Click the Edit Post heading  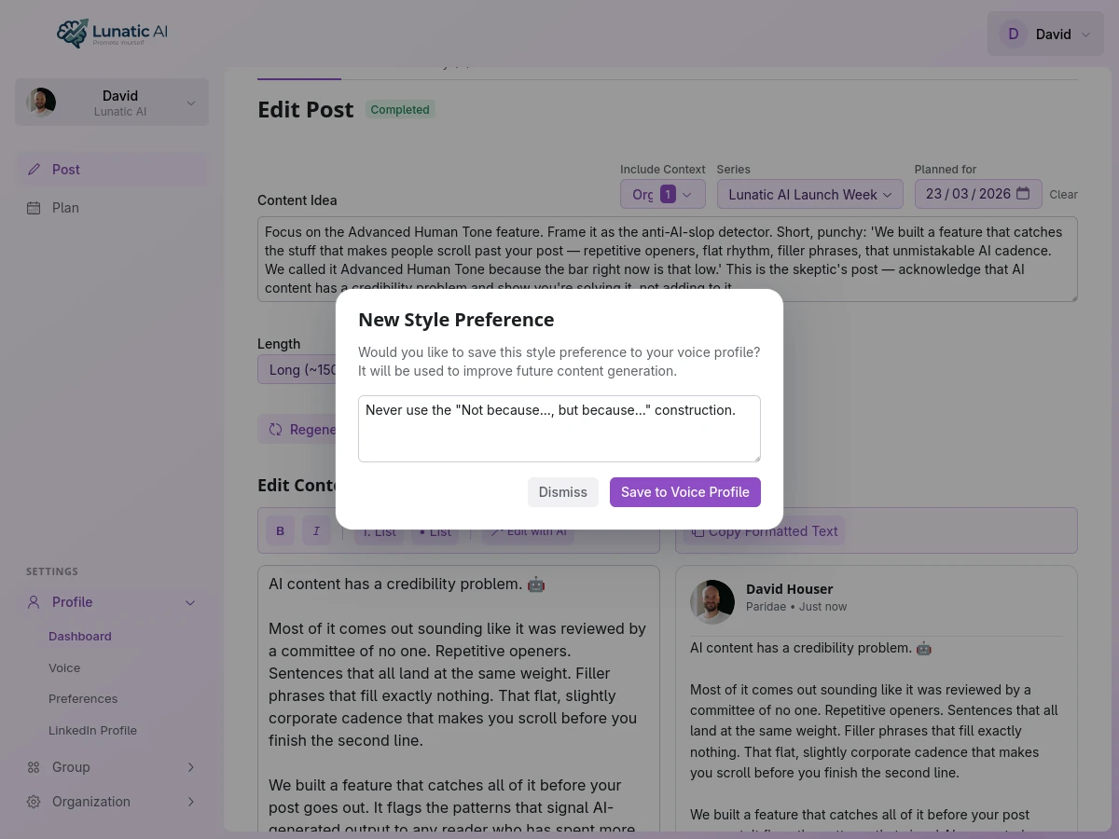306,110
